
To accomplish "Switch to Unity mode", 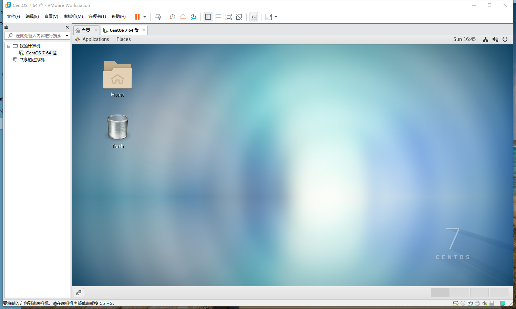I will click(x=239, y=17).
